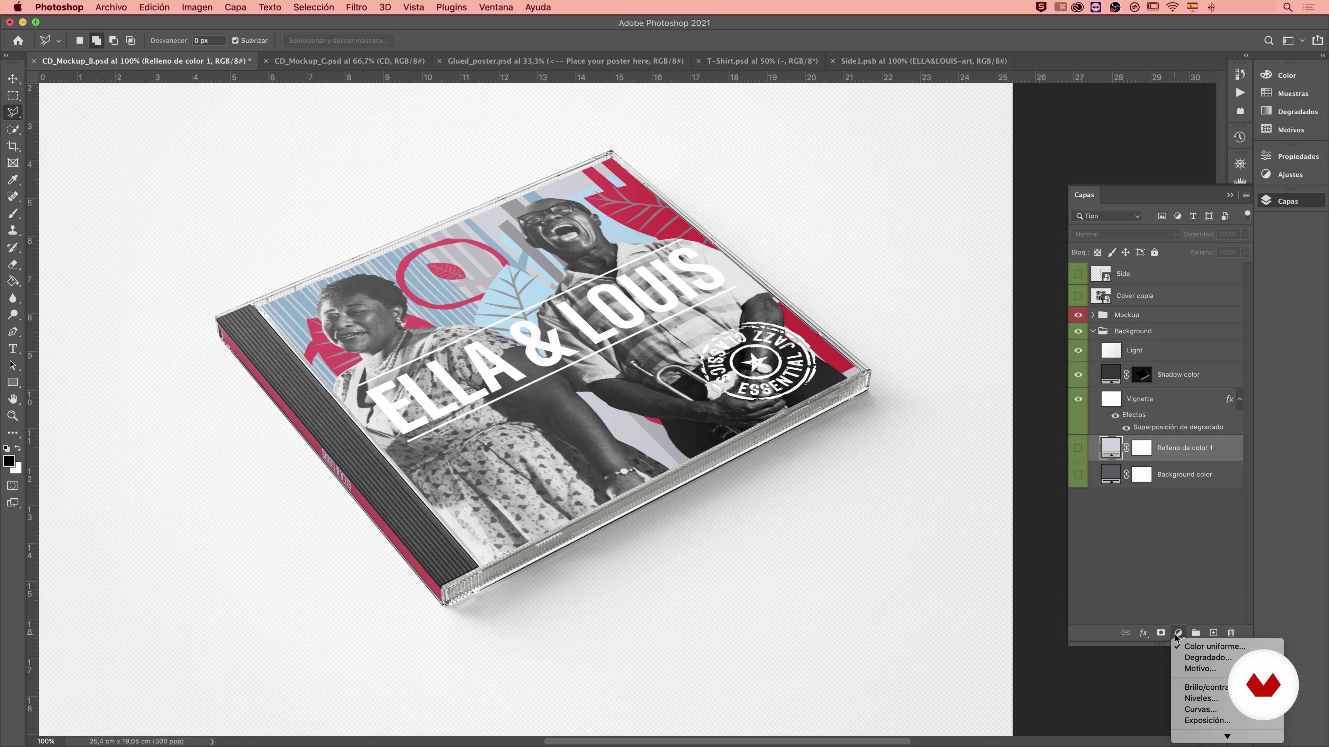Open the Layers panel options menu
This screenshot has width=1329, height=747.
1246,195
